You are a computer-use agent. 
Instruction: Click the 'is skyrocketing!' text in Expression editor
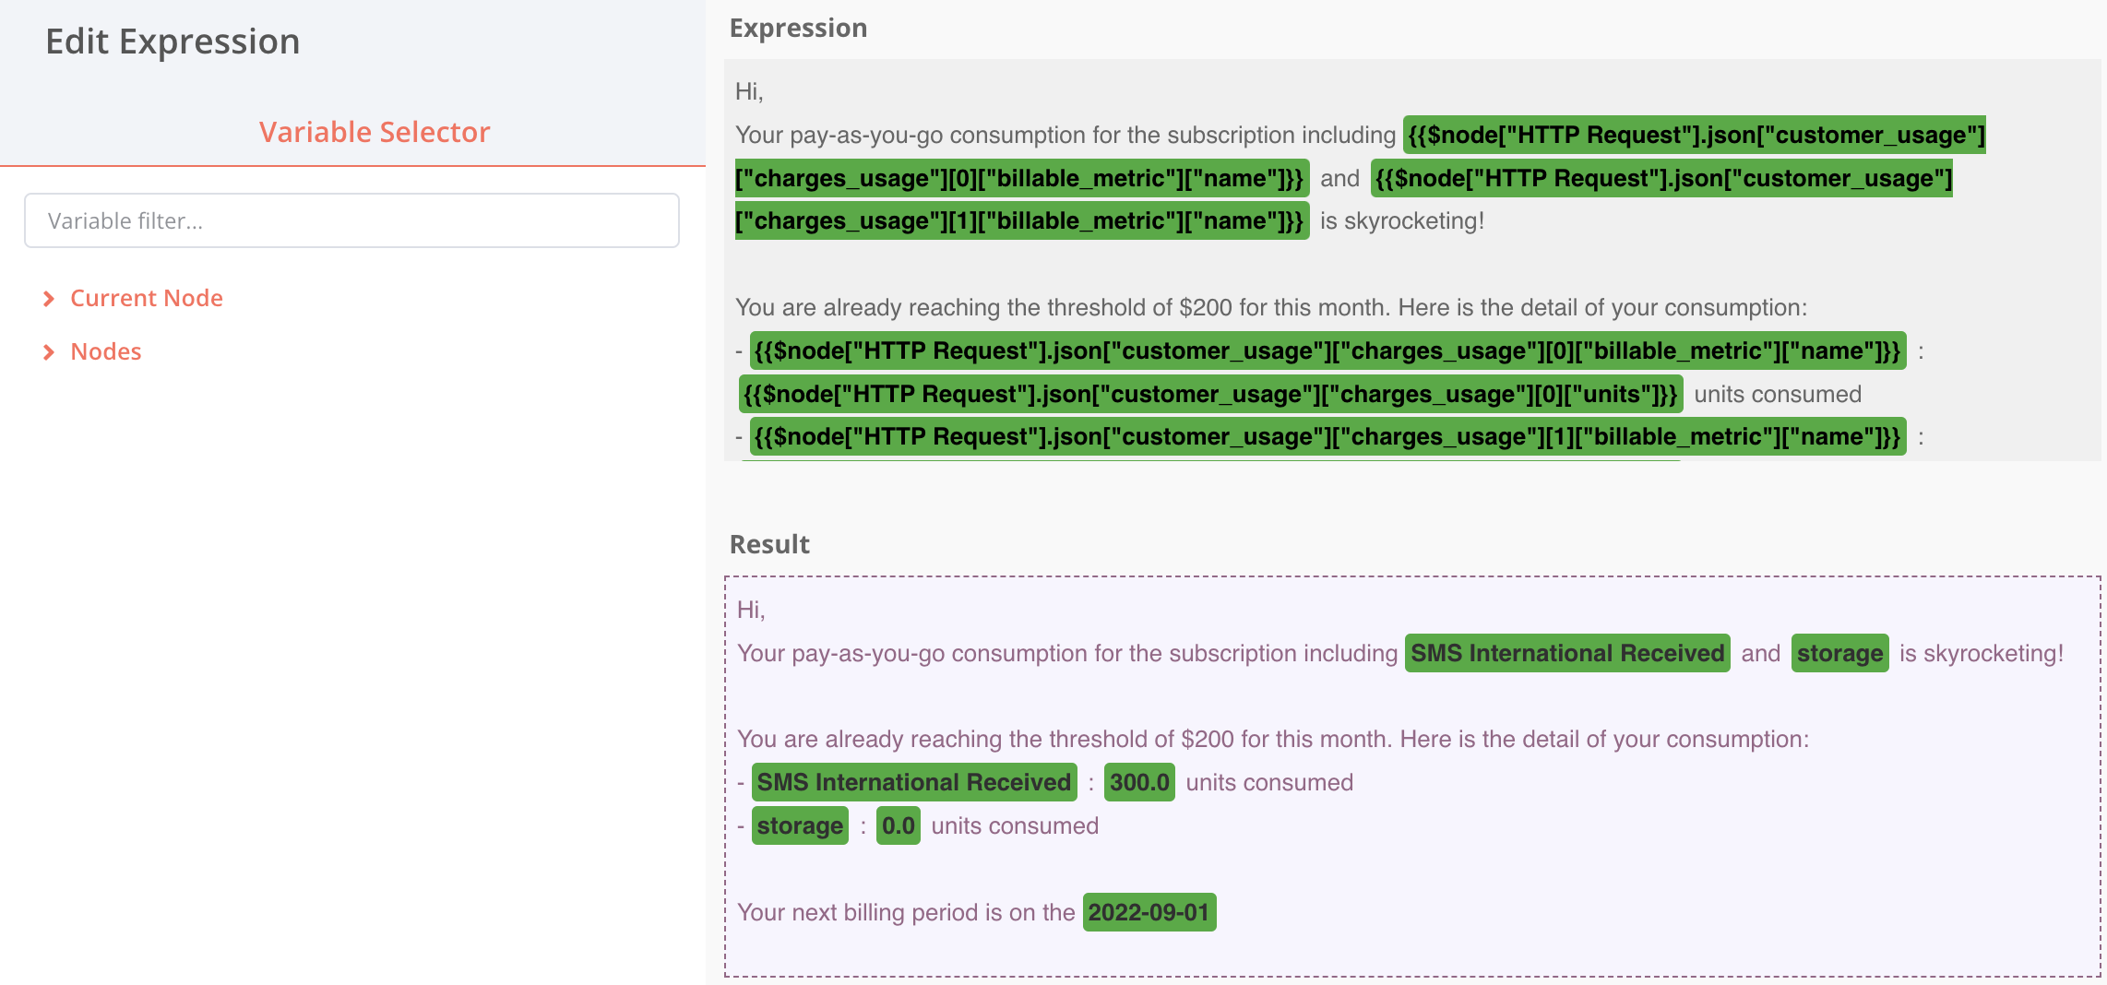pos(1402,220)
